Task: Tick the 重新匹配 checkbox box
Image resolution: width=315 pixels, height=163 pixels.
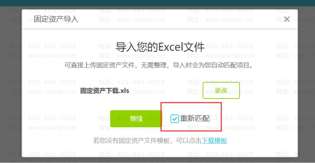Action: pos(174,119)
